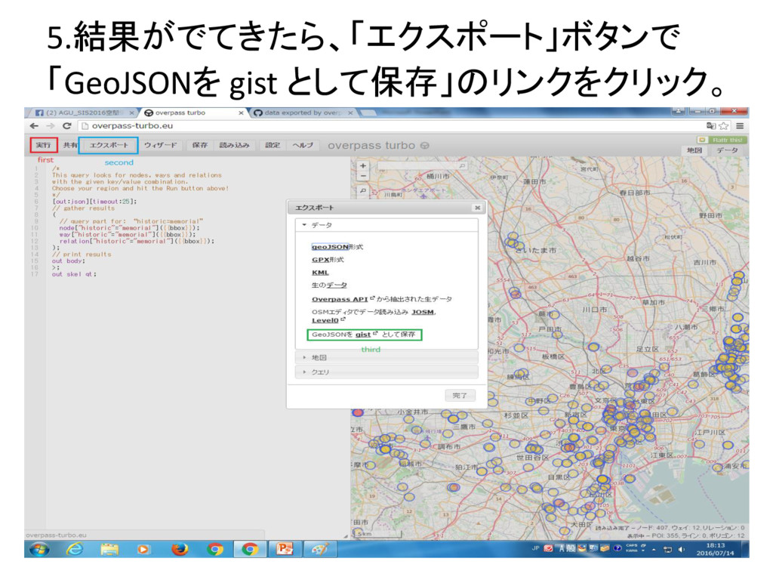The width and height of the screenshot is (773, 580).
Task: Open Internet Explorer from the taskbar
Action: (75, 549)
